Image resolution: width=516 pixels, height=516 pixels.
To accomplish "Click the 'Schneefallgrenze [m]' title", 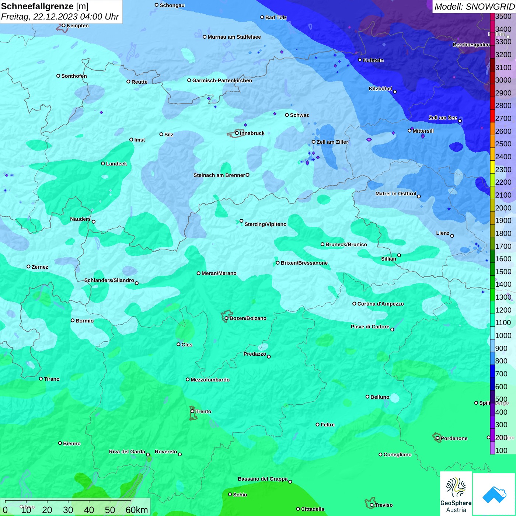I will [x=45, y=6].
